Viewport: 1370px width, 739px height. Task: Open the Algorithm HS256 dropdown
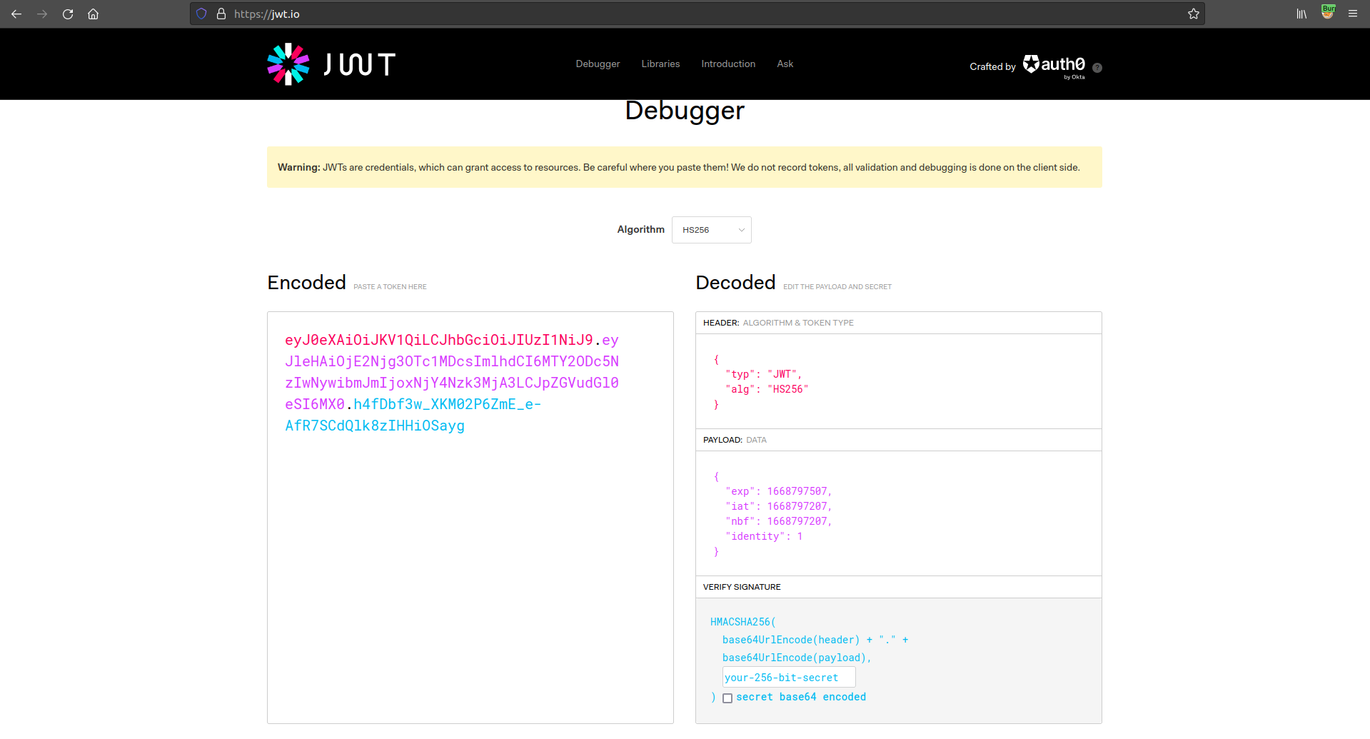click(711, 230)
